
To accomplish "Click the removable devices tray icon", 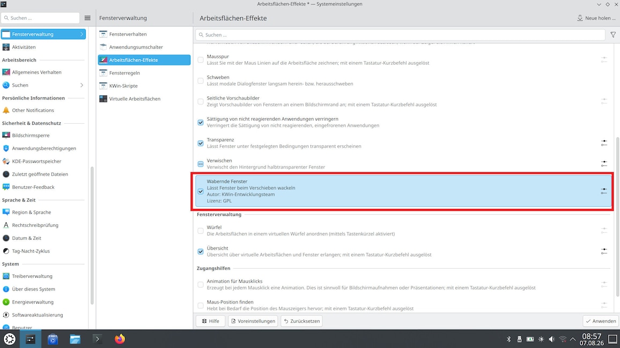I will tap(520, 339).
